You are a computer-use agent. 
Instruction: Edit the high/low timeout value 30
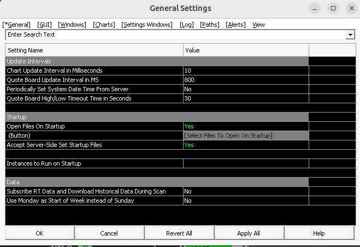(246, 98)
